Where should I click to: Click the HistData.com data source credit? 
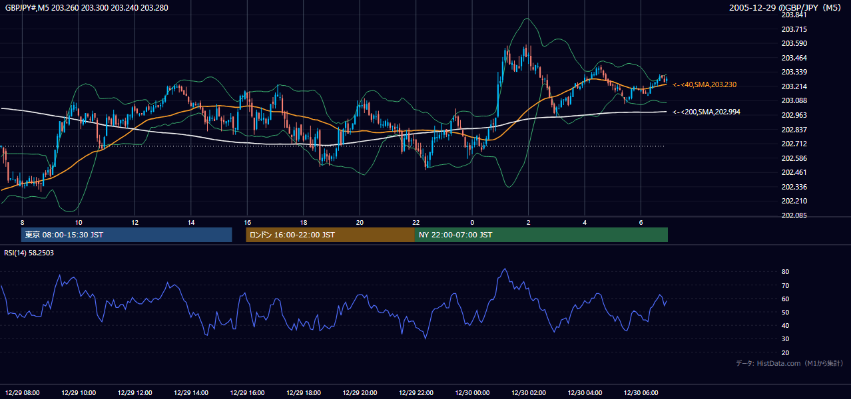pos(790,363)
